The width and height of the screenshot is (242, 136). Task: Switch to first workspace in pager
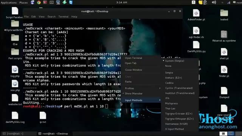(x=223, y=133)
